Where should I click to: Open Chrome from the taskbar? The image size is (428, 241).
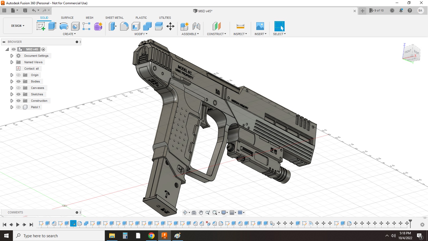click(x=151, y=236)
